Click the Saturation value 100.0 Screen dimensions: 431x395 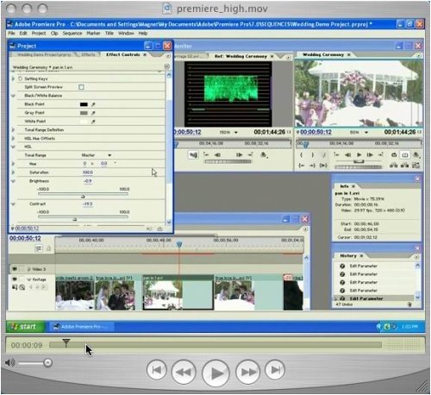point(88,172)
